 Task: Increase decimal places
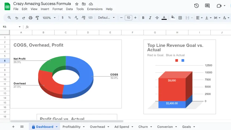(x=83, y=18)
